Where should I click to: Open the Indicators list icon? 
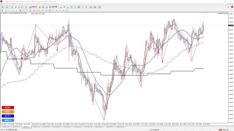click(90, 7)
